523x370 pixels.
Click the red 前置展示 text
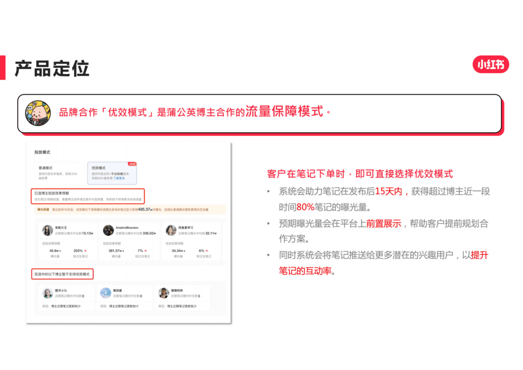[384, 223]
